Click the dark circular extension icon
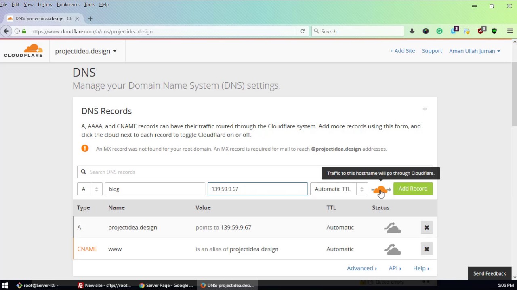Image resolution: width=517 pixels, height=290 pixels. tap(426, 31)
